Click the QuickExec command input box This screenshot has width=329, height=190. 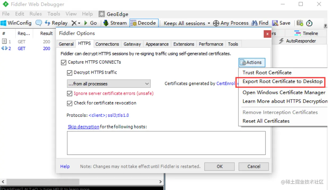[x=82, y=188]
